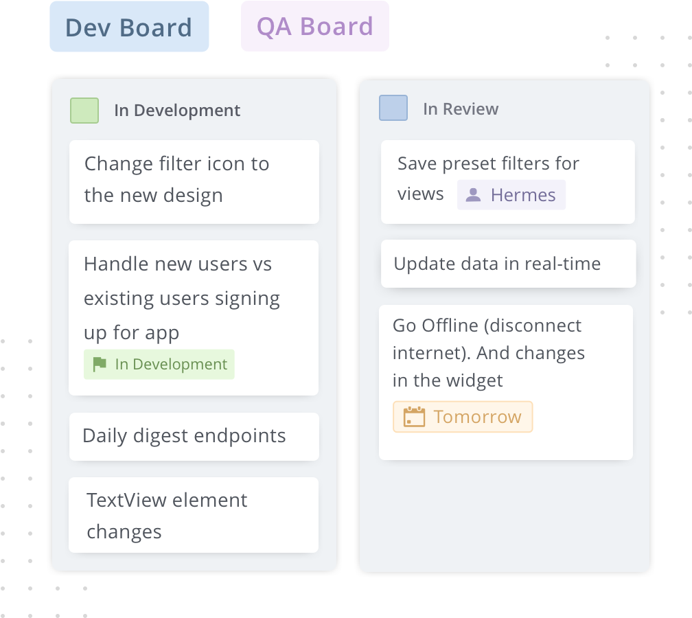Viewport: 692px width, 618px height.
Task: Select the In Review column title
Action: (461, 109)
